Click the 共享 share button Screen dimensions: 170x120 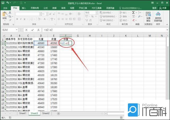pyautogui.click(x=163, y=8)
